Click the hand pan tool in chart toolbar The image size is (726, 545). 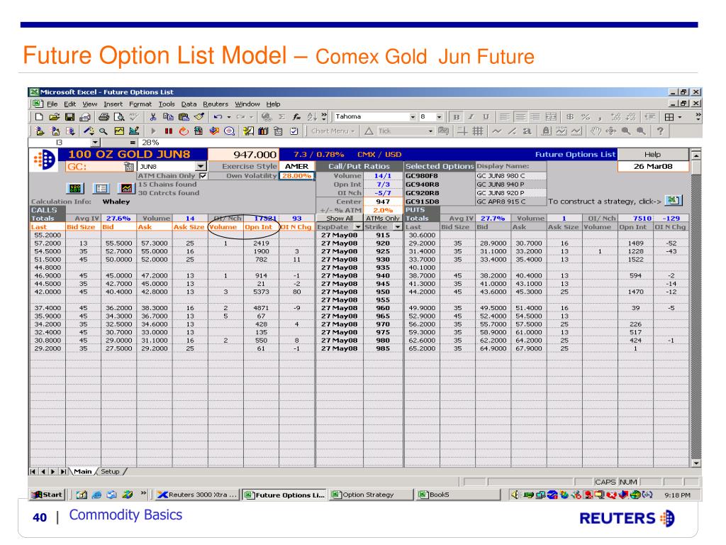[x=596, y=131]
